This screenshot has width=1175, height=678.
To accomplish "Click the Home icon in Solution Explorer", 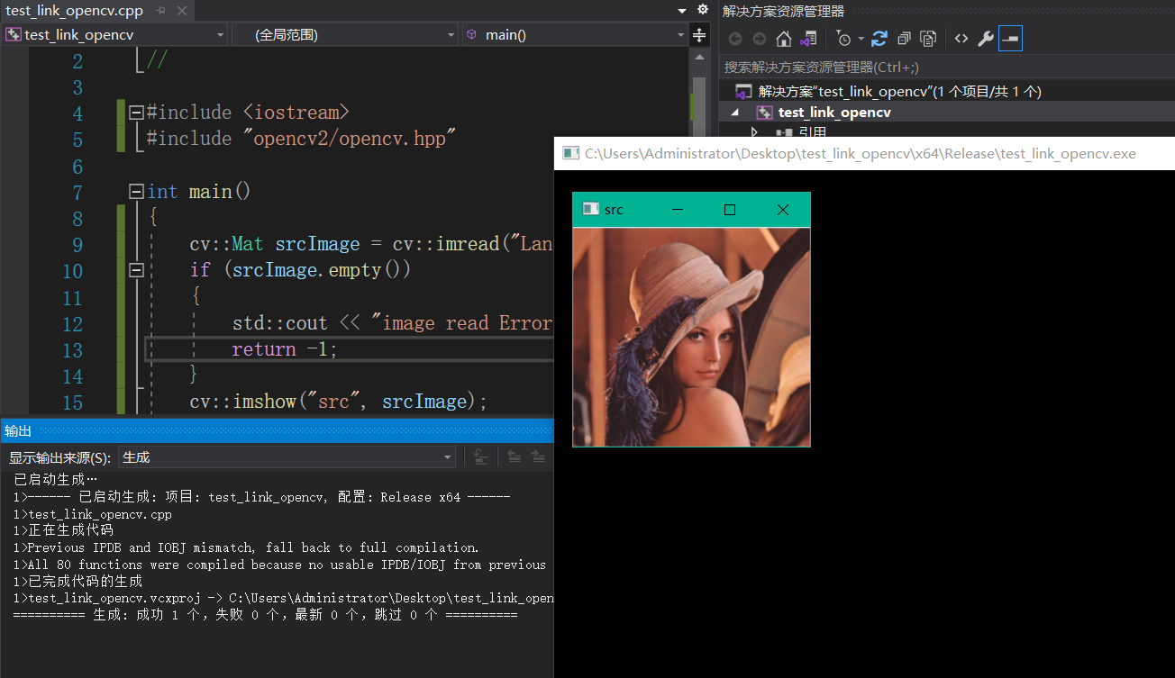I will point(783,39).
